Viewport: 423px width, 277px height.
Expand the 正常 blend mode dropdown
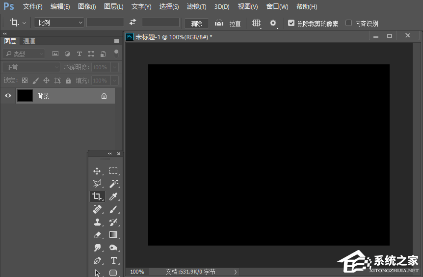[31, 67]
